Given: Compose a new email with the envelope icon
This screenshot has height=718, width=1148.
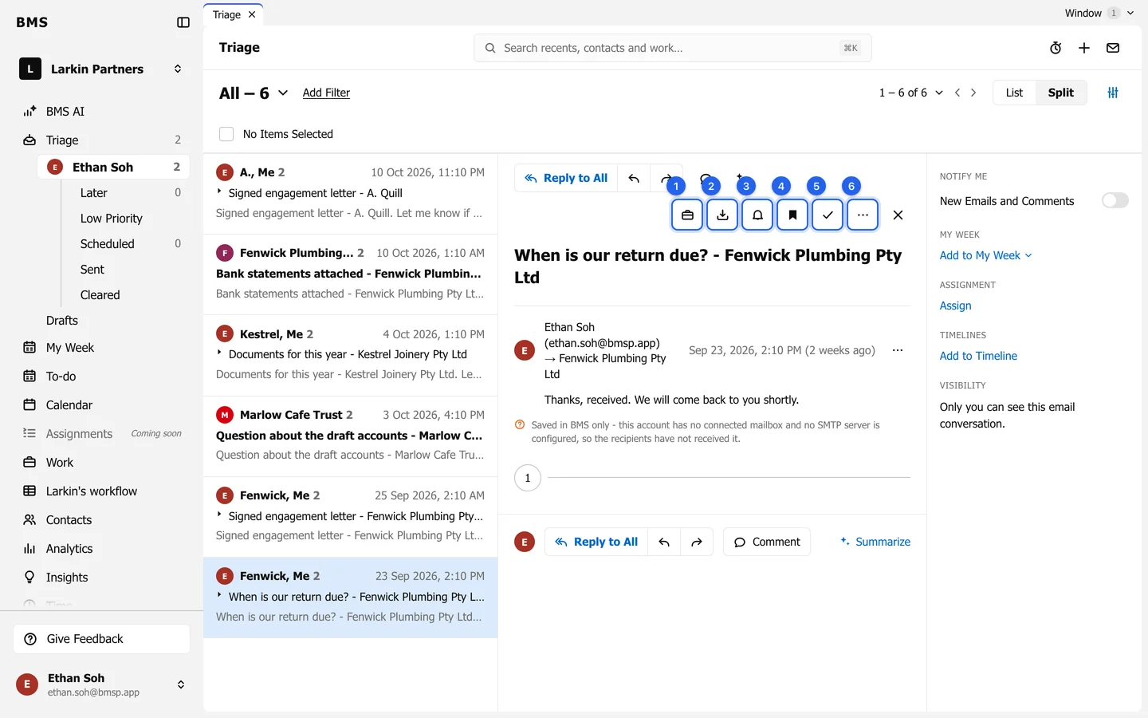Looking at the screenshot, I should coord(1113,48).
